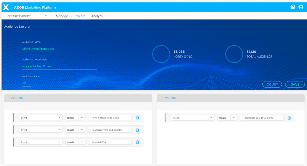Switch to the Analyze tab
Viewport: 307px width, 166px height.
point(97,16)
